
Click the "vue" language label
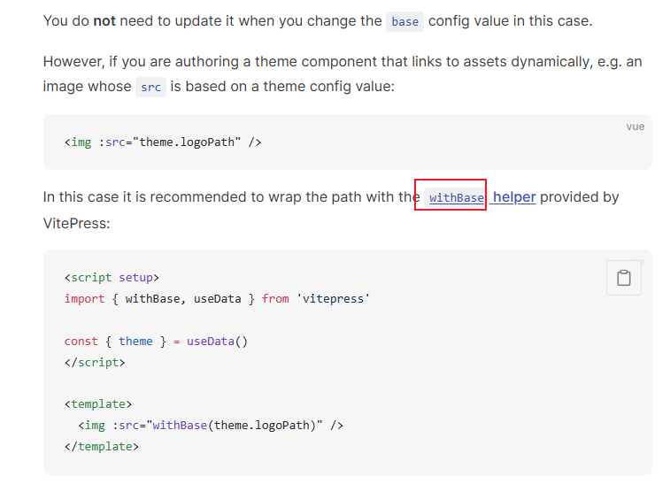[635, 127]
